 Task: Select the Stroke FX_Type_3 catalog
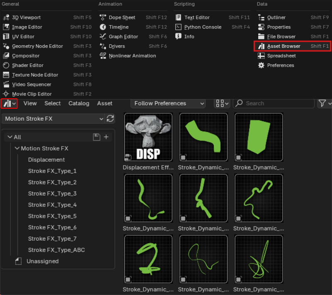pos(52,193)
